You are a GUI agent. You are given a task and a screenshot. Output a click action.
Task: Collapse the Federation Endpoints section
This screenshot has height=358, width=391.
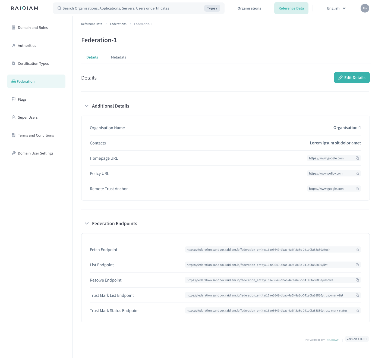[86, 223]
